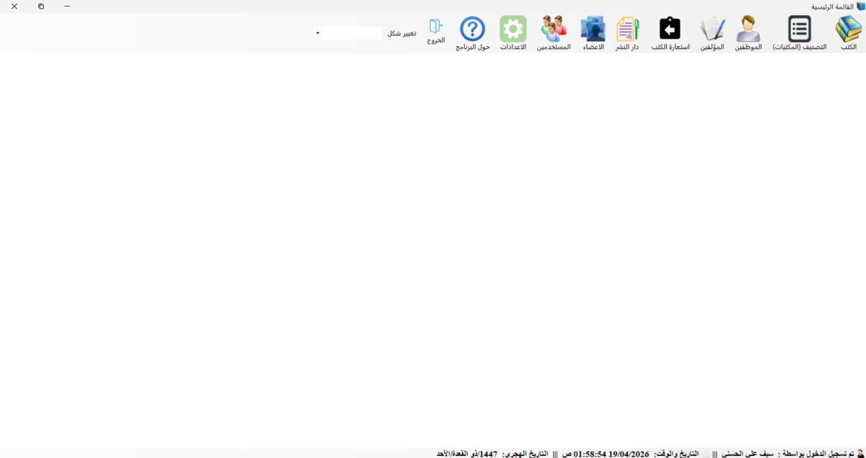This screenshot has width=866, height=458.
Task: Click the Hijri date 1447 status entry
Action: 467,454
